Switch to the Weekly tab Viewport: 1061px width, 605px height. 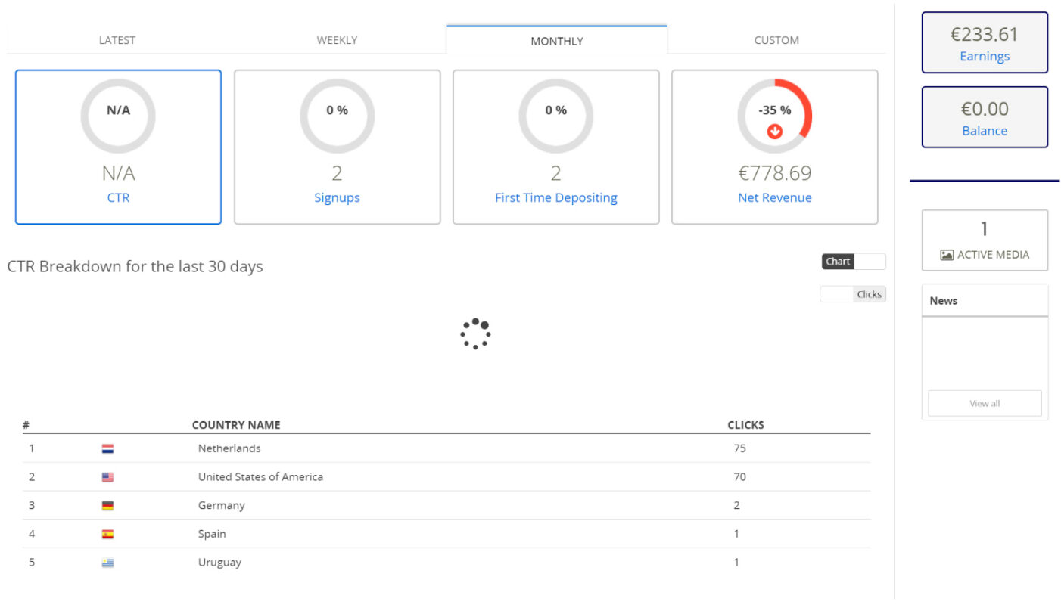[x=337, y=40]
